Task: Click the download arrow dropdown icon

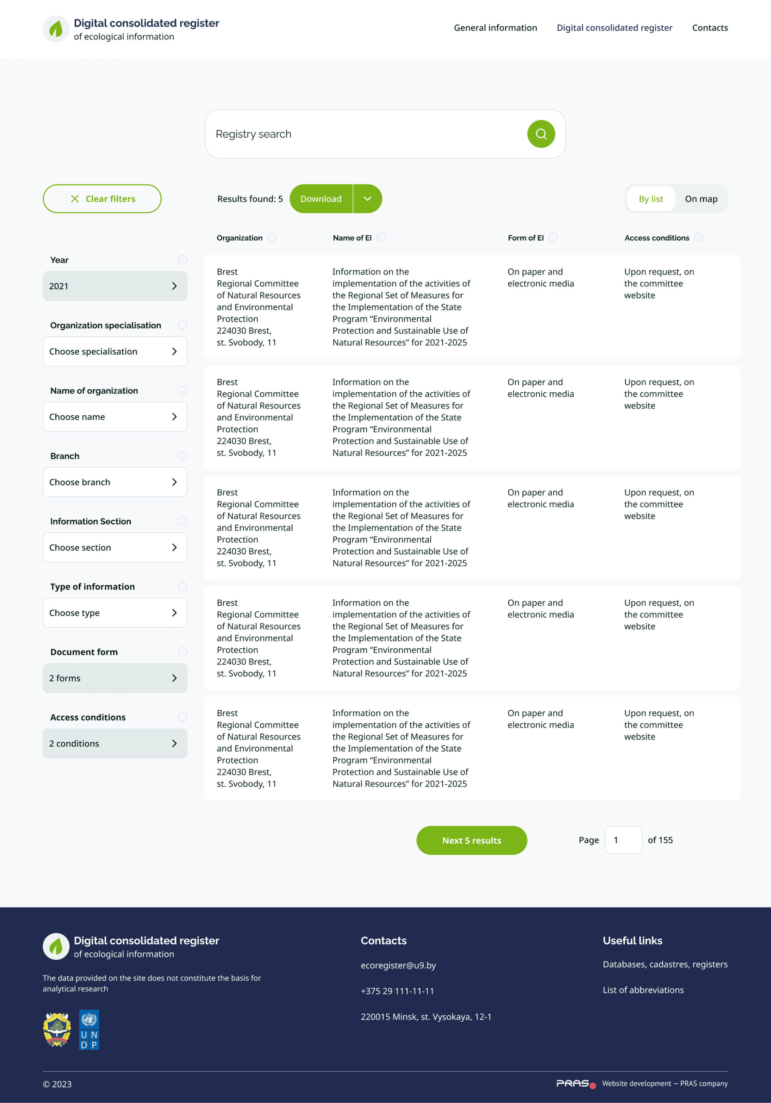Action: click(367, 199)
